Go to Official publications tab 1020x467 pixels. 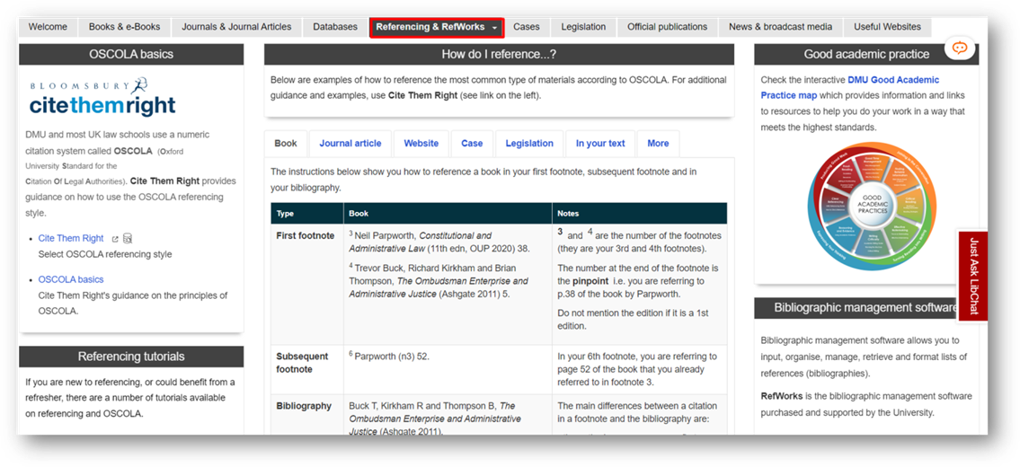[x=668, y=27]
